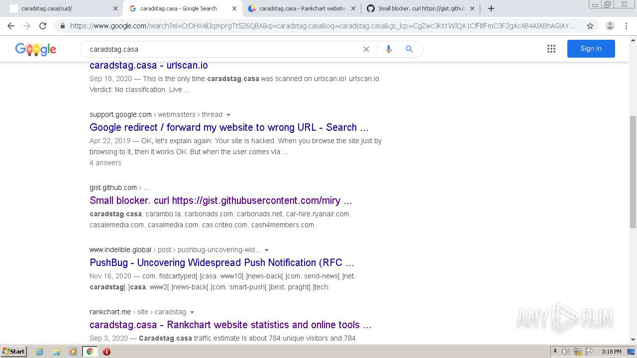Show hidden tray icons arrow

555,352
